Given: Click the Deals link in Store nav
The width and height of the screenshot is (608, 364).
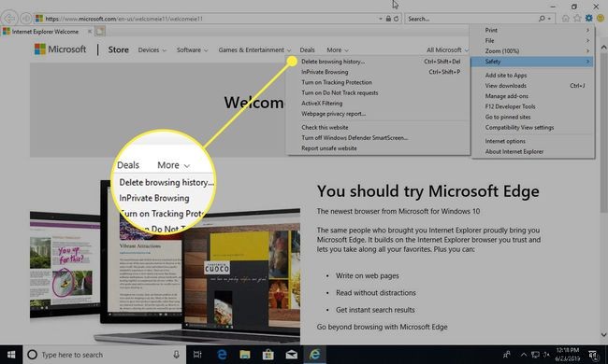Looking at the screenshot, I should pyautogui.click(x=307, y=49).
